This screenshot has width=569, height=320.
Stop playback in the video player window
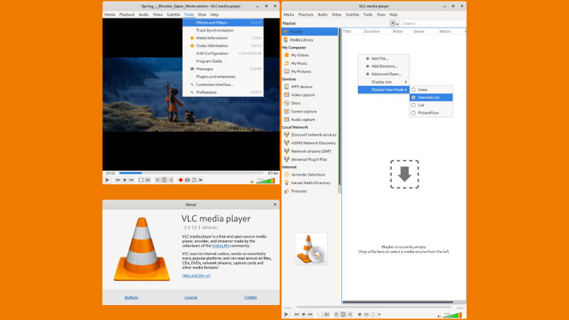[x=125, y=180]
